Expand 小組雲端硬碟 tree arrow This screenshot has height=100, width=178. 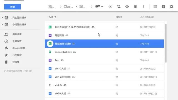point(2,24)
